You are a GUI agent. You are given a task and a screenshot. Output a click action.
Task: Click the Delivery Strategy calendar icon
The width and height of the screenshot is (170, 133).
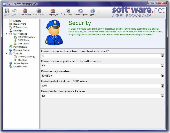[15, 57]
